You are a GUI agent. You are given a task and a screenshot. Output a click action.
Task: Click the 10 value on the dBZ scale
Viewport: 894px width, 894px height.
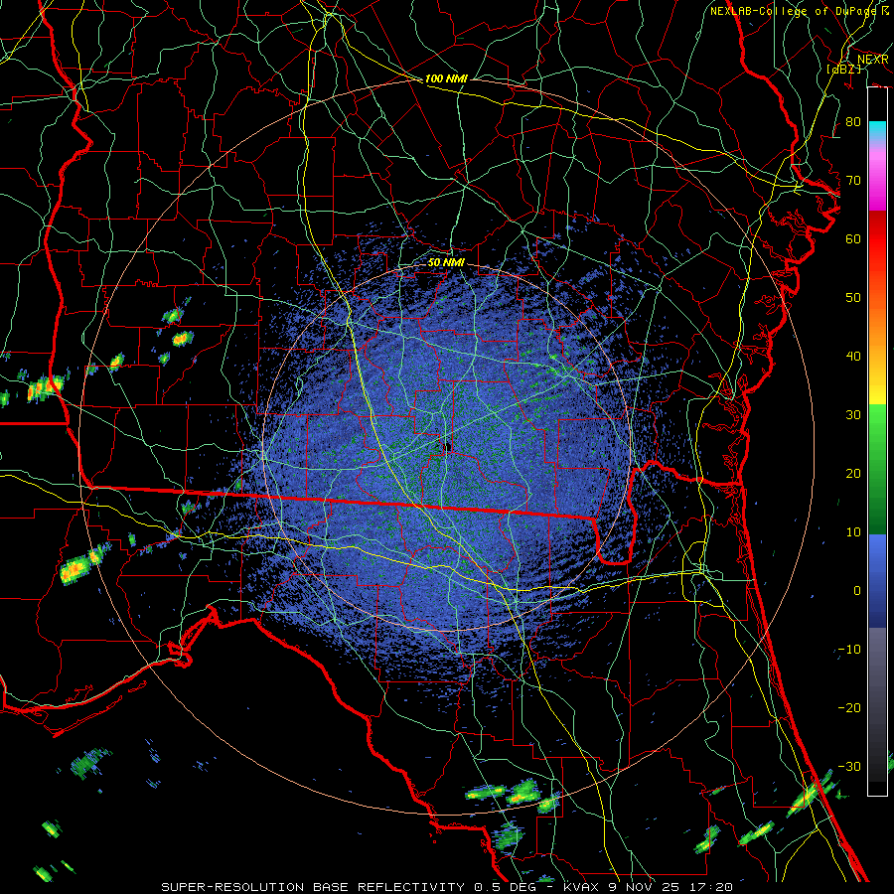pos(853,532)
